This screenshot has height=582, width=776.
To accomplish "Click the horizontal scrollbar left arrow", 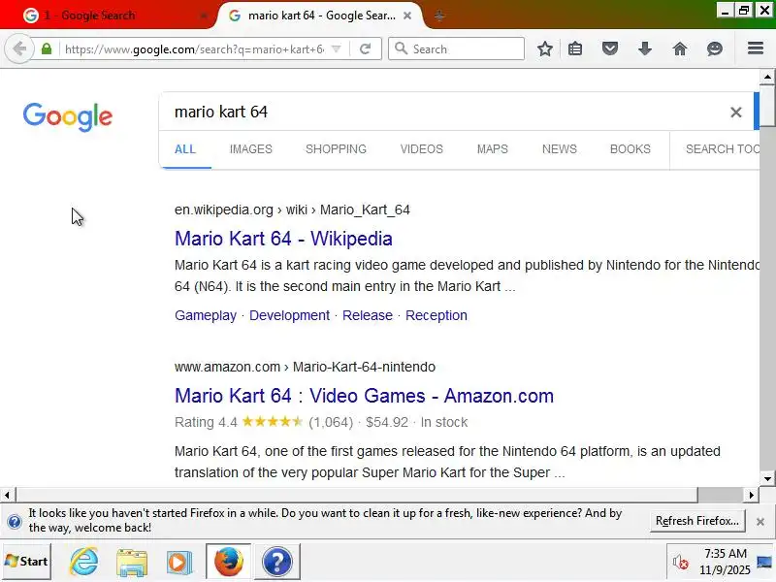I will click(8, 495).
